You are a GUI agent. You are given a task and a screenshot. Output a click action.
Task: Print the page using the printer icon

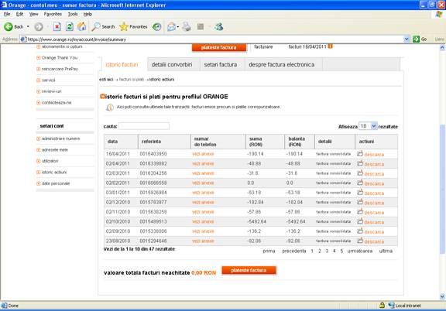[187, 27]
